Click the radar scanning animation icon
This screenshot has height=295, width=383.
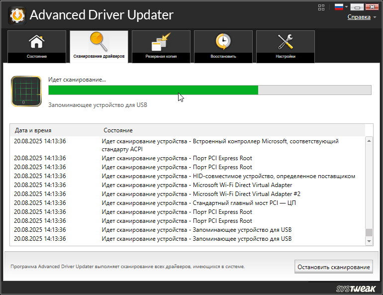(x=26, y=92)
